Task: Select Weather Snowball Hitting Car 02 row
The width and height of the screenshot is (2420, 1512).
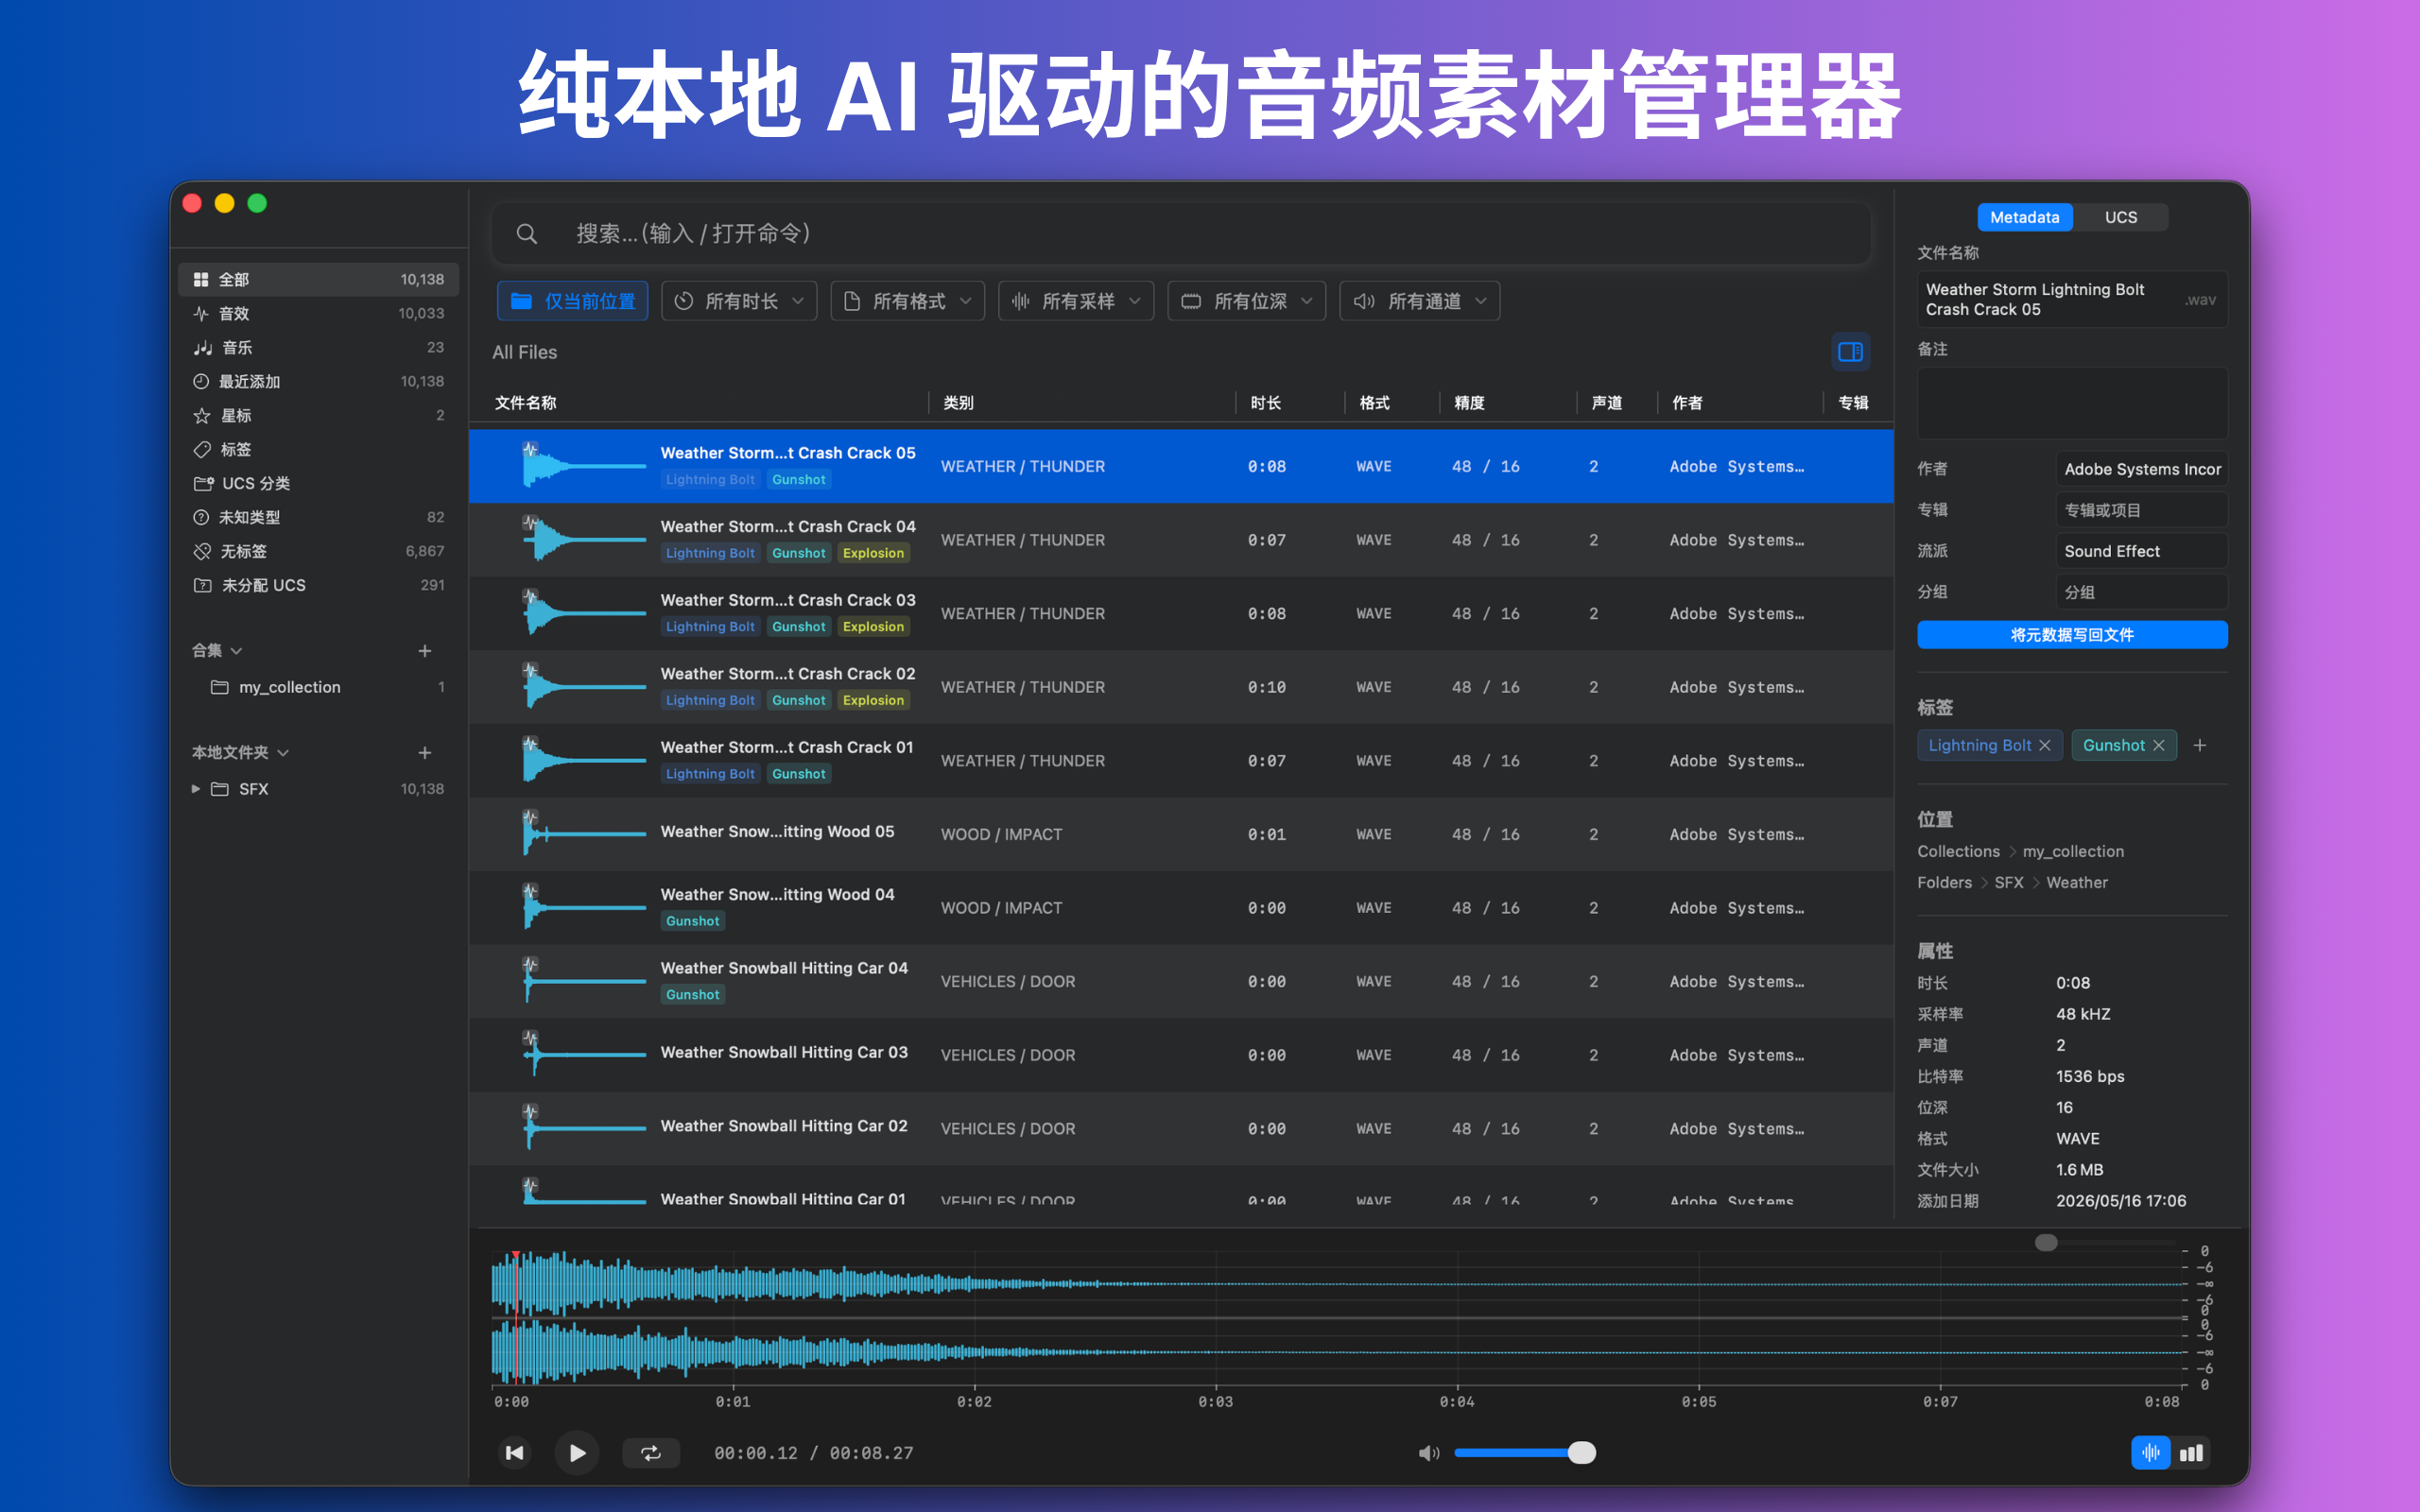Action: tap(1181, 1128)
